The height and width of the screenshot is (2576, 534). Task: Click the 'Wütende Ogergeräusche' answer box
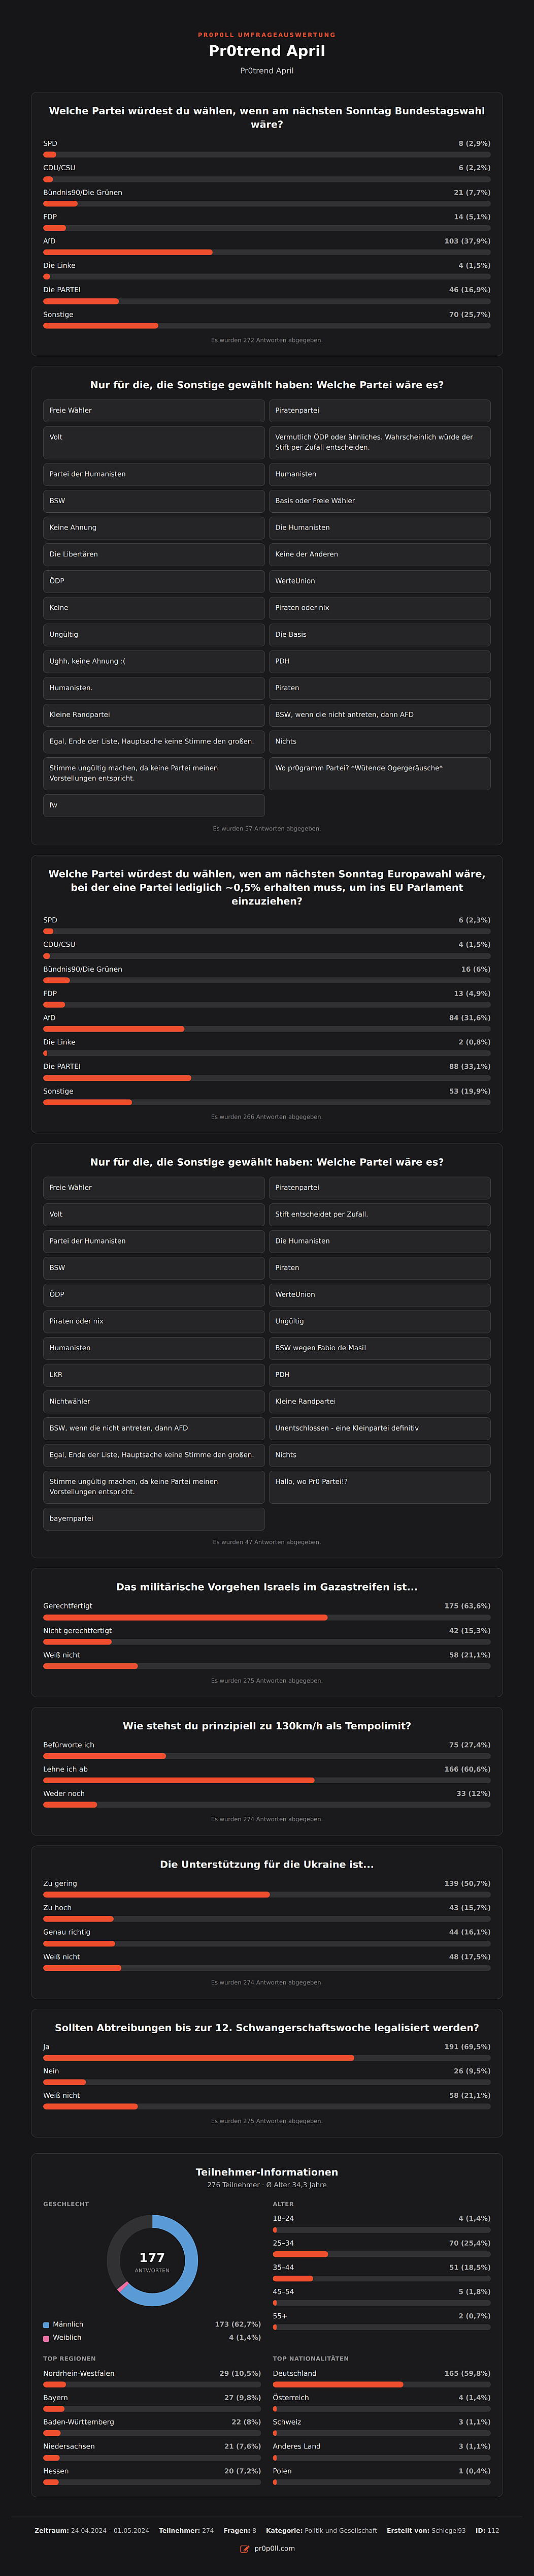click(379, 774)
